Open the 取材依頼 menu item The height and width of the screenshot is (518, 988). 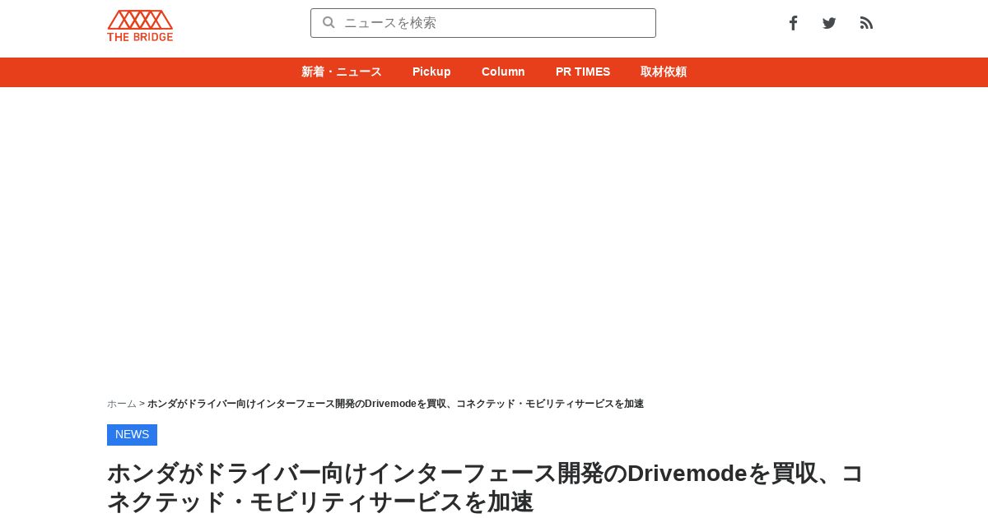[x=664, y=72]
